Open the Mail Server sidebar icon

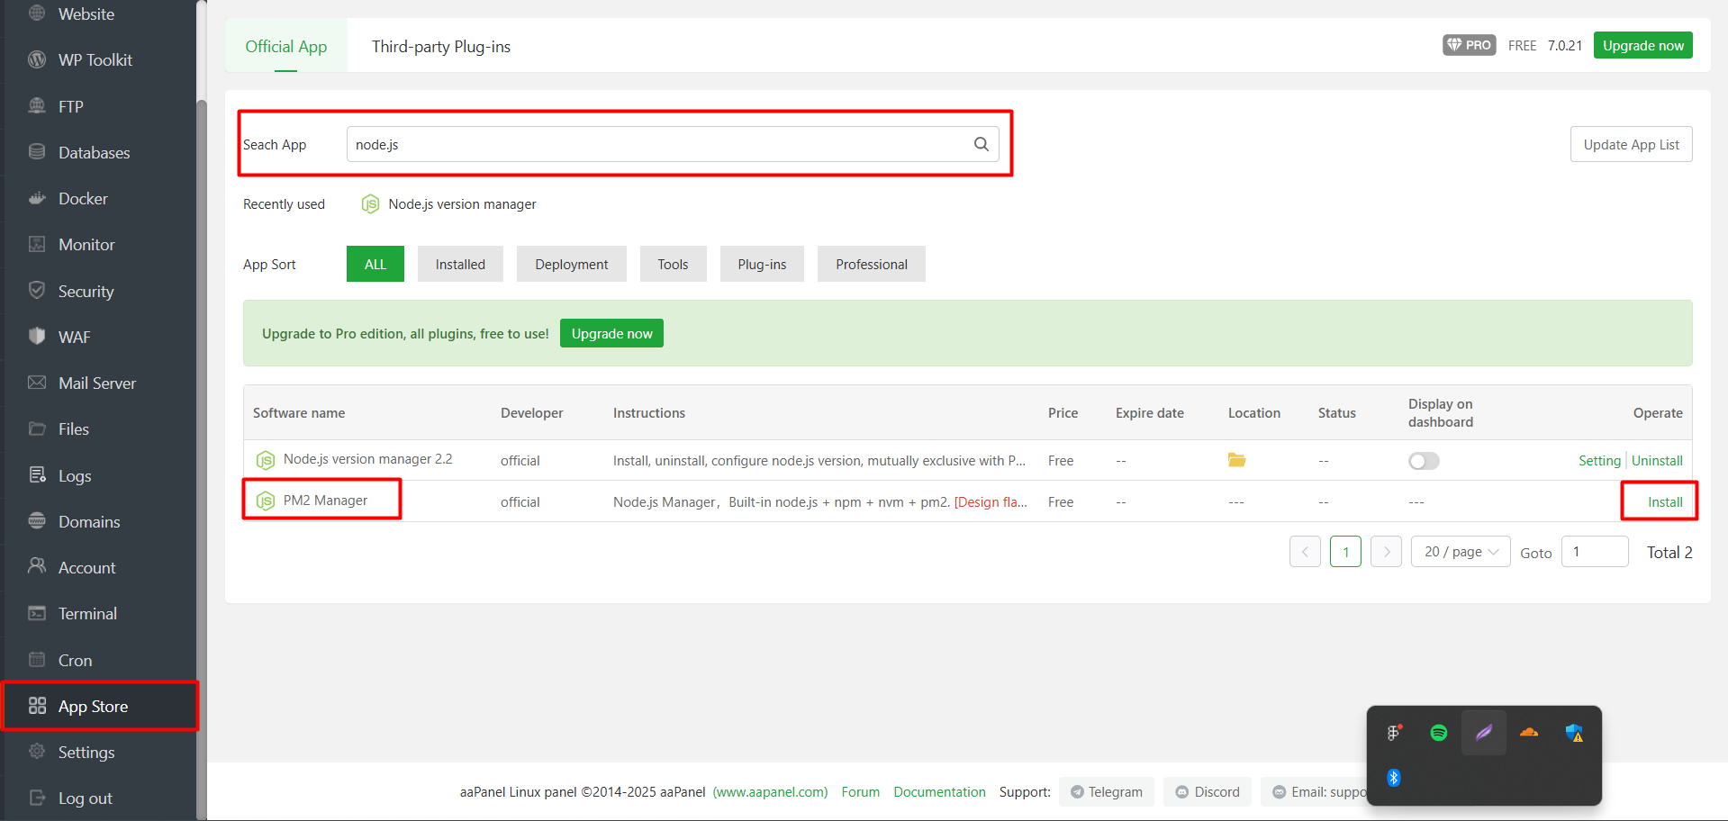click(36, 382)
